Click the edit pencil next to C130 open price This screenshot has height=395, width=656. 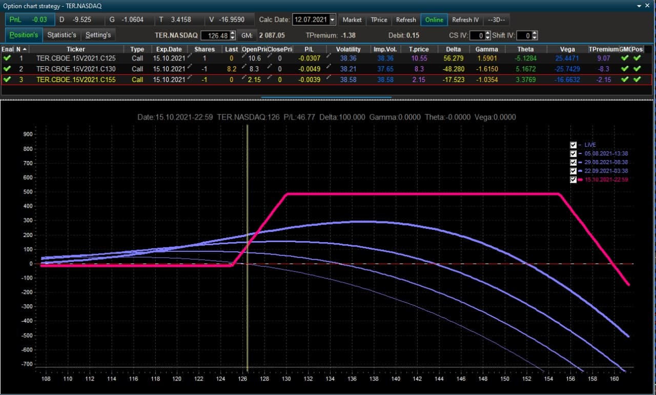pyautogui.click(x=244, y=67)
